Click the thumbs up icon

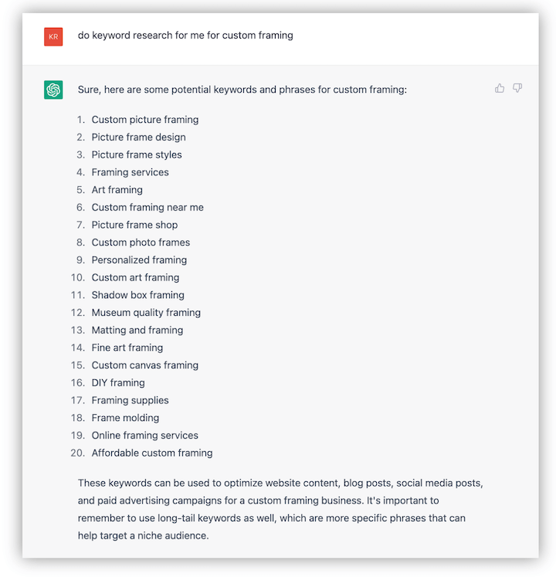500,89
